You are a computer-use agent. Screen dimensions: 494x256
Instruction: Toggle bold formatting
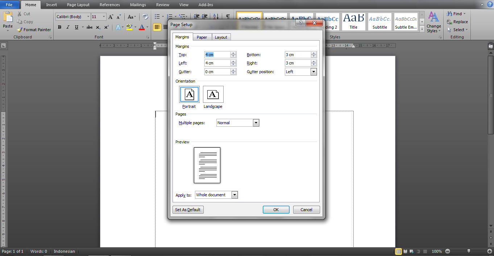[x=59, y=27]
